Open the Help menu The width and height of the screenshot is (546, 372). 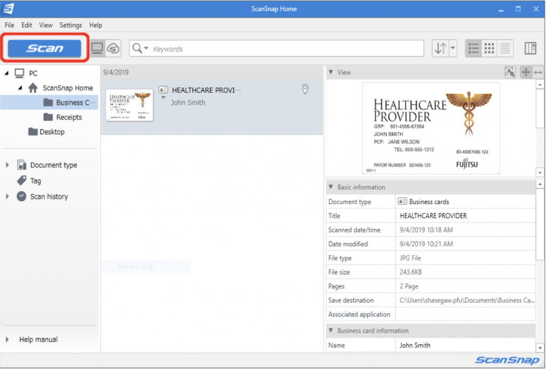(95, 25)
